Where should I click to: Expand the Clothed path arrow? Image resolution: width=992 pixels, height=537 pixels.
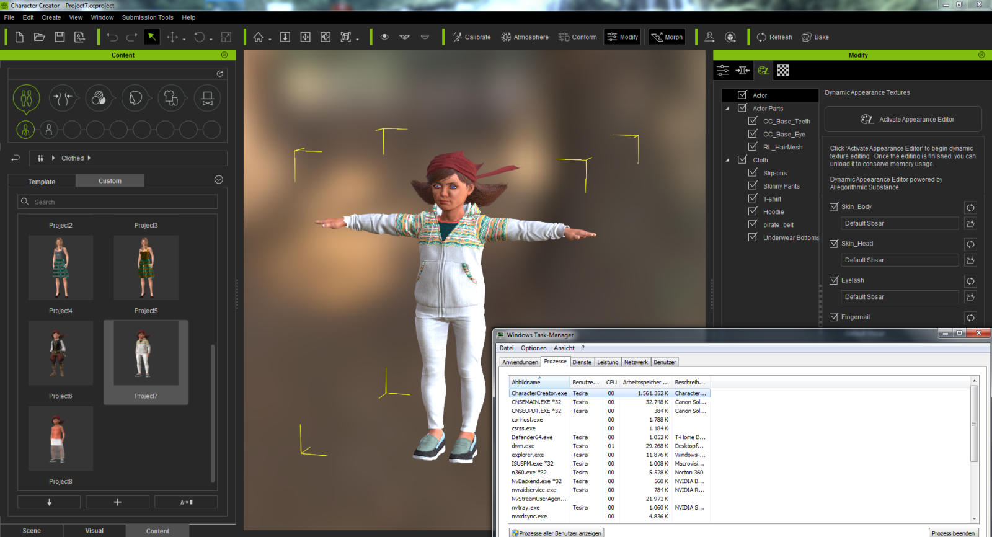pos(89,158)
